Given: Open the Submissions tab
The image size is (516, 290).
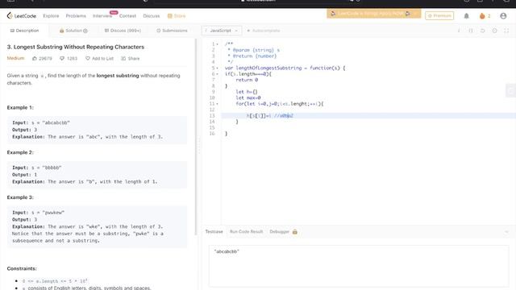Looking at the screenshot, I should click(x=172, y=31).
